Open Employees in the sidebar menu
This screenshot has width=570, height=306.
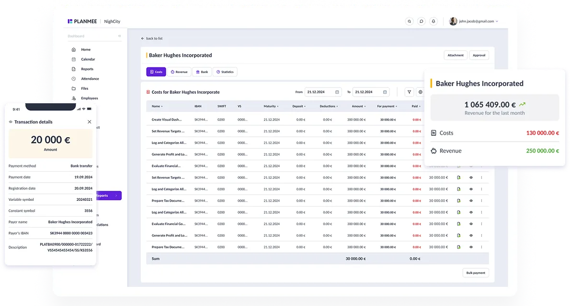pyautogui.click(x=90, y=98)
